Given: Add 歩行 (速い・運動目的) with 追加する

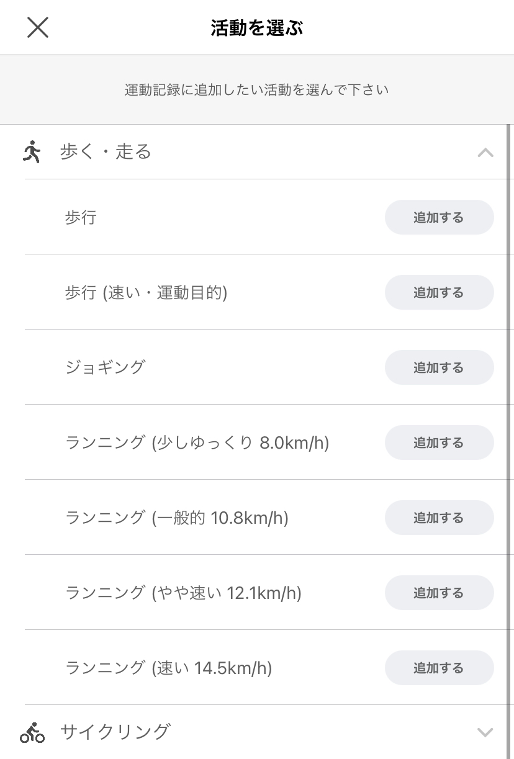Looking at the screenshot, I should click(x=439, y=292).
